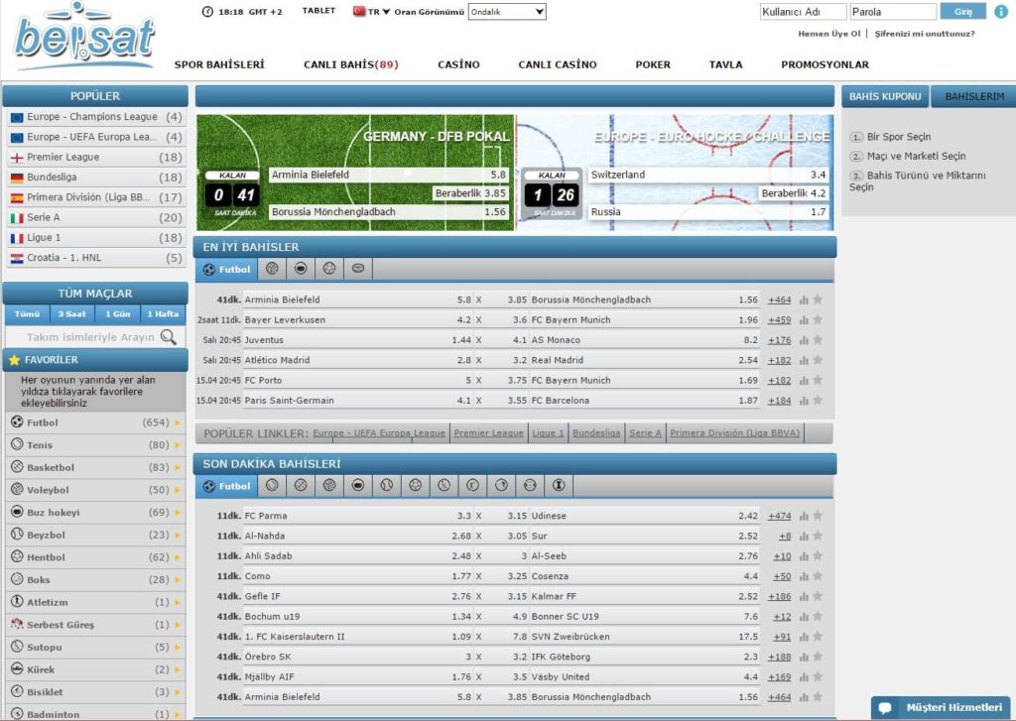
Task: Select baseball icon in Son Dakika Bahisleri
Action: point(387,485)
